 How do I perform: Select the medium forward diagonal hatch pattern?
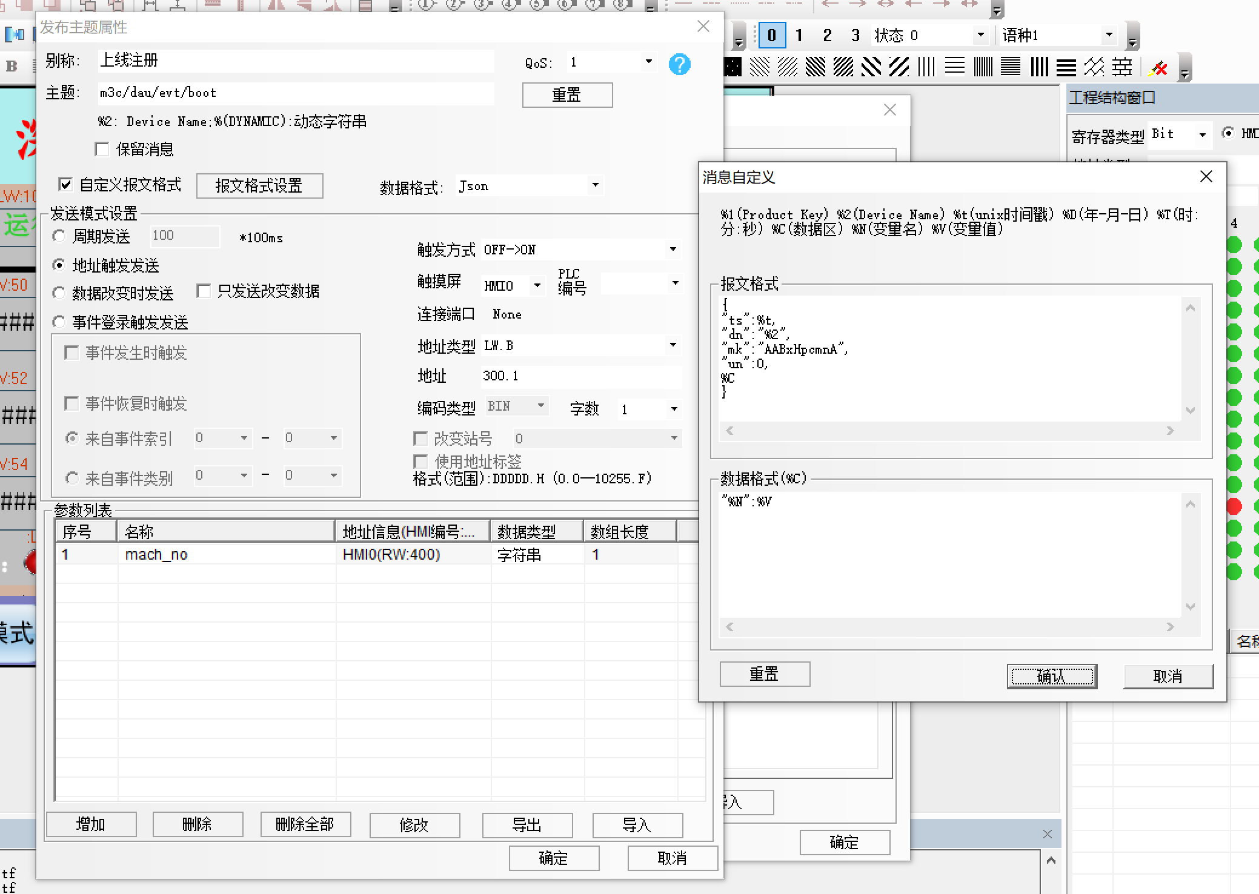[843, 67]
